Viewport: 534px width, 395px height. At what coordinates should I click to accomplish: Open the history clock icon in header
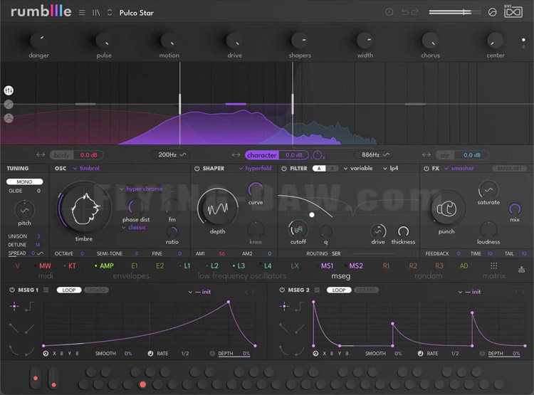(389, 12)
